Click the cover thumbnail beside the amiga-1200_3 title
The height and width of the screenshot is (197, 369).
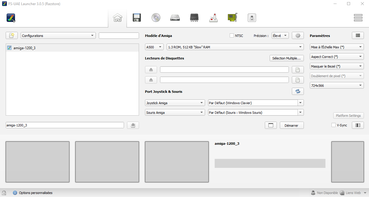[347, 162]
